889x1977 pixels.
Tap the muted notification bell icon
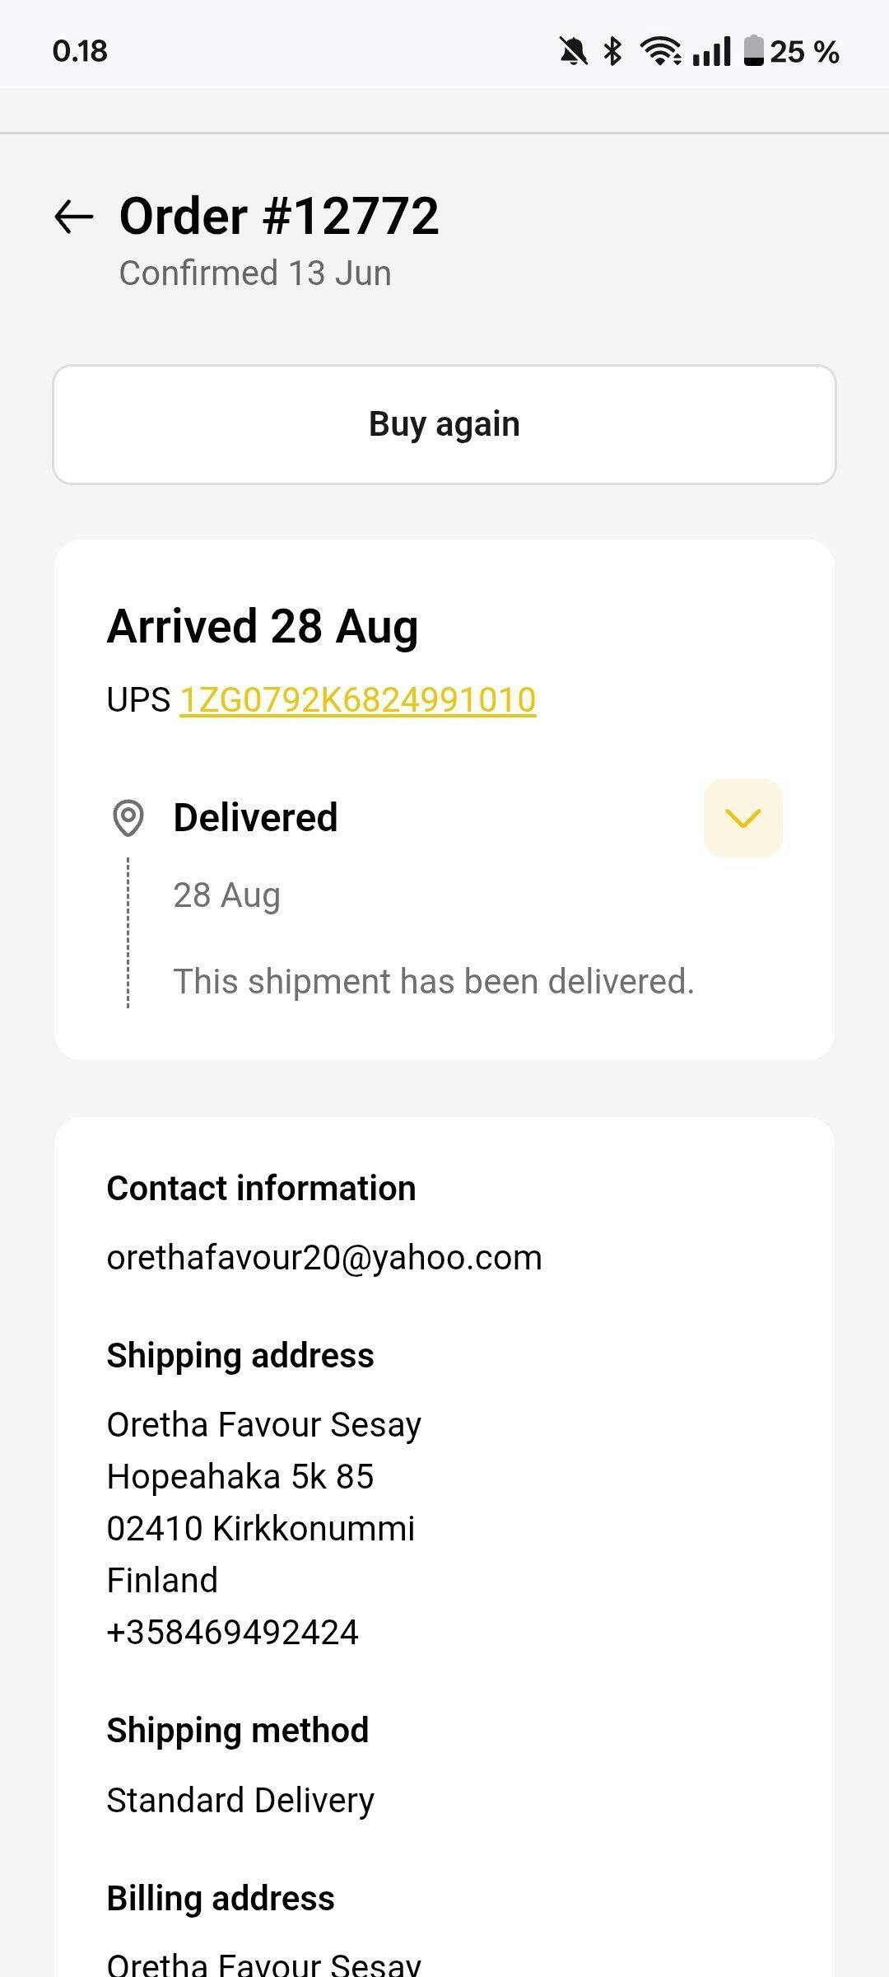(x=574, y=52)
